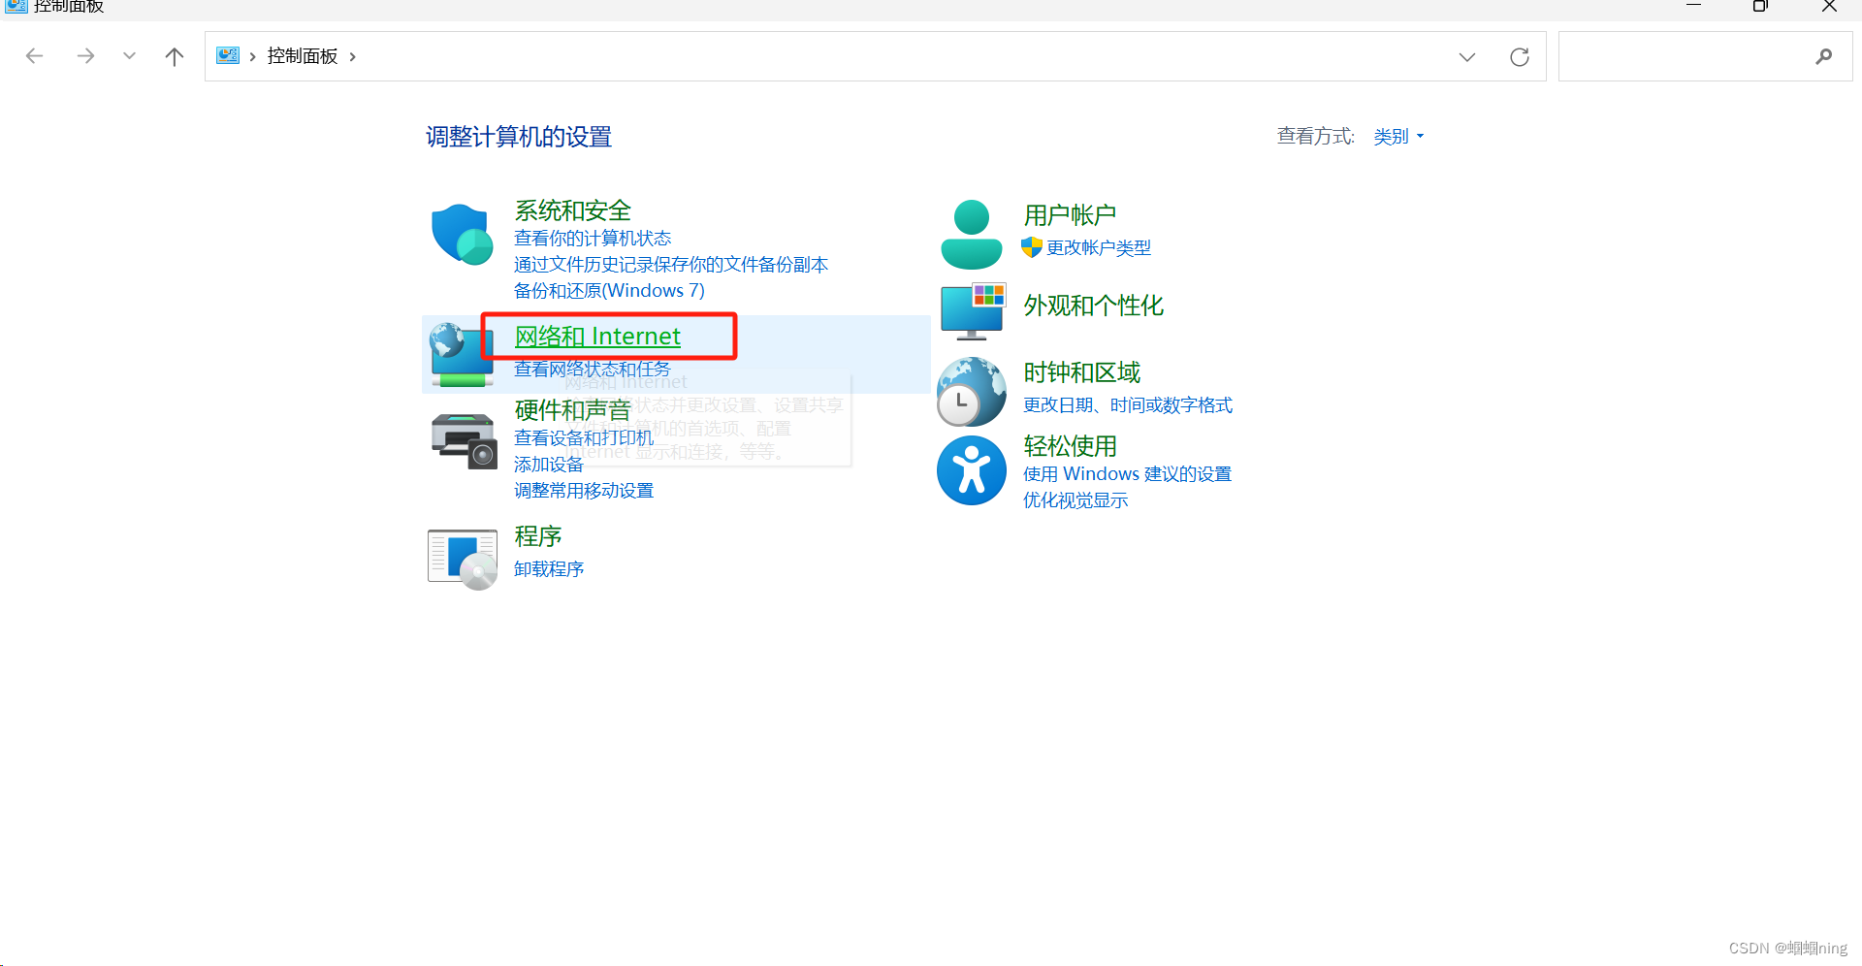
Task: Click the Appearance and Personalization monitor icon
Action: [x=973, y=311]
